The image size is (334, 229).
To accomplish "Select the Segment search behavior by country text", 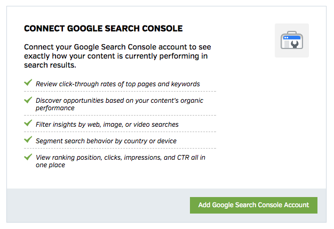I will click(x=106, y=141).
